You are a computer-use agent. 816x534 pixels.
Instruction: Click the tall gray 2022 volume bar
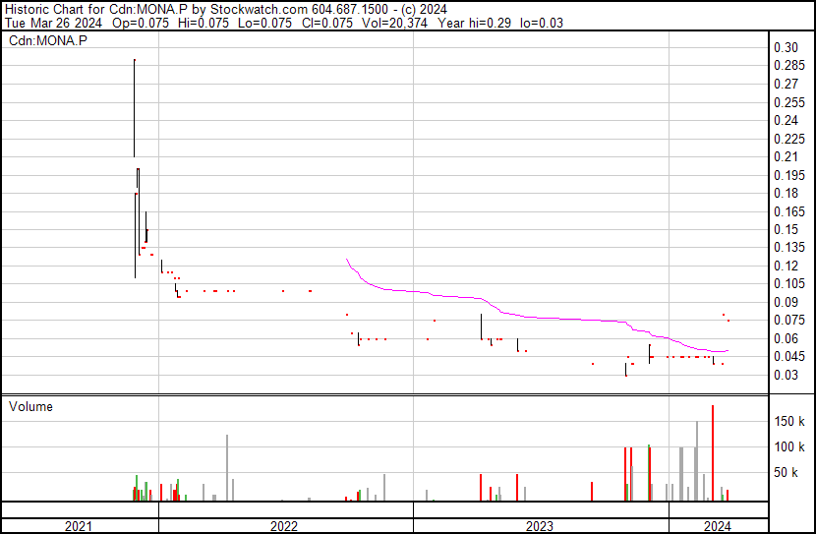[227, 468]
